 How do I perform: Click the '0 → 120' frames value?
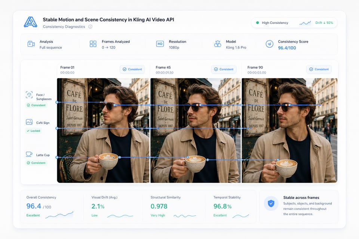click(x=108, y=48)
